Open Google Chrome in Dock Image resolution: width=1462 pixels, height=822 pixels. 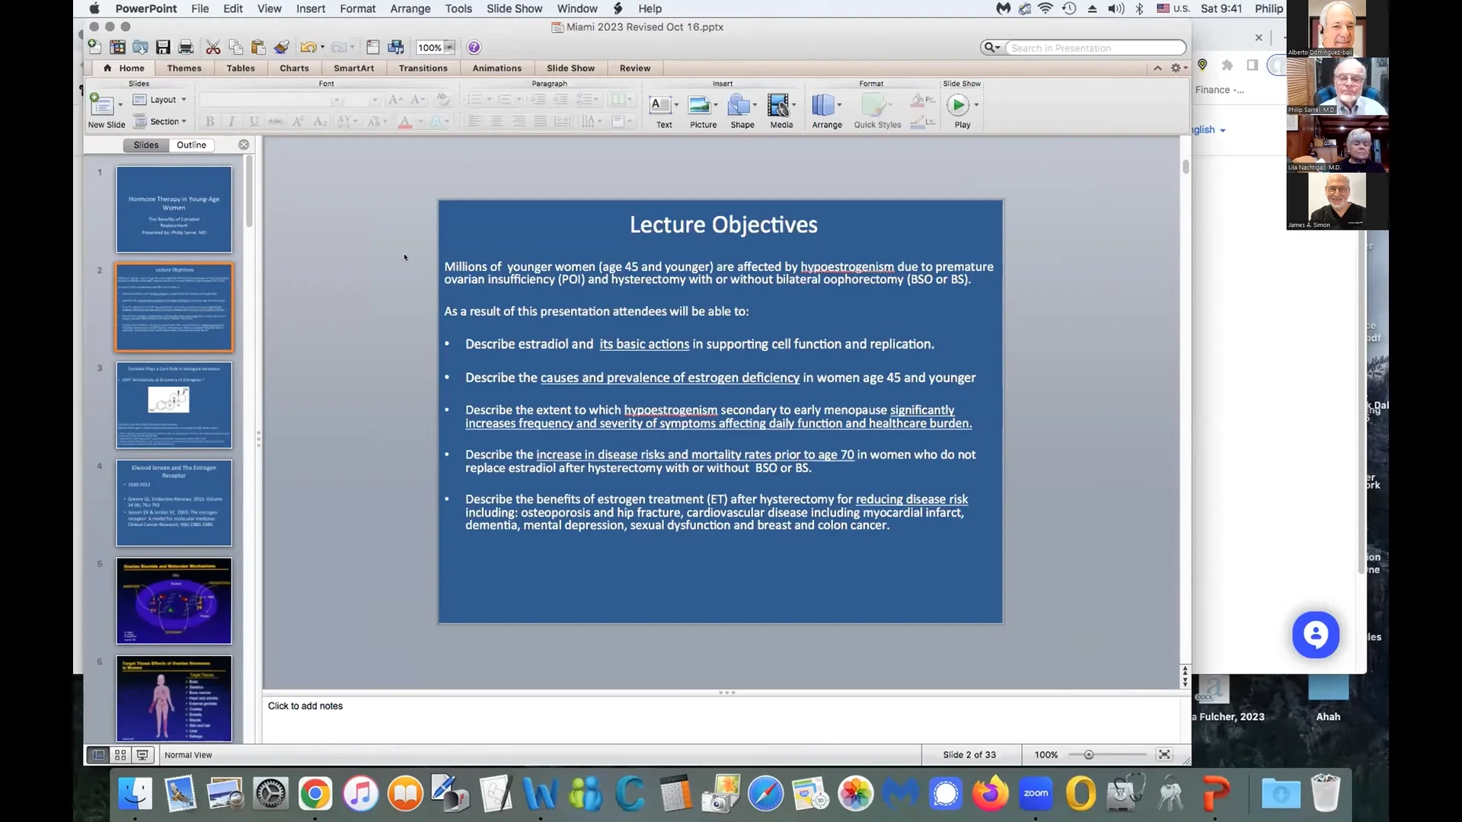pos(315,794)
